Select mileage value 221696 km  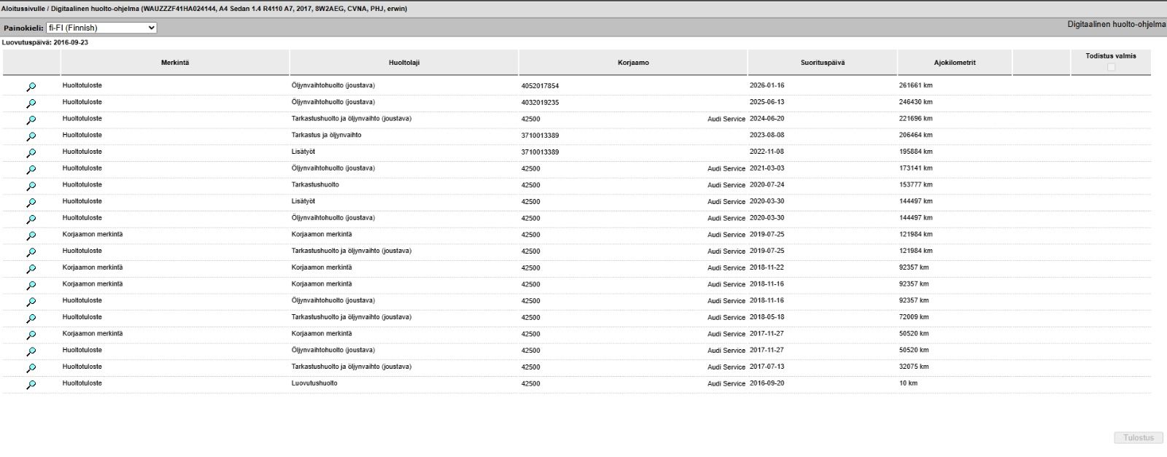coord(915,119)
